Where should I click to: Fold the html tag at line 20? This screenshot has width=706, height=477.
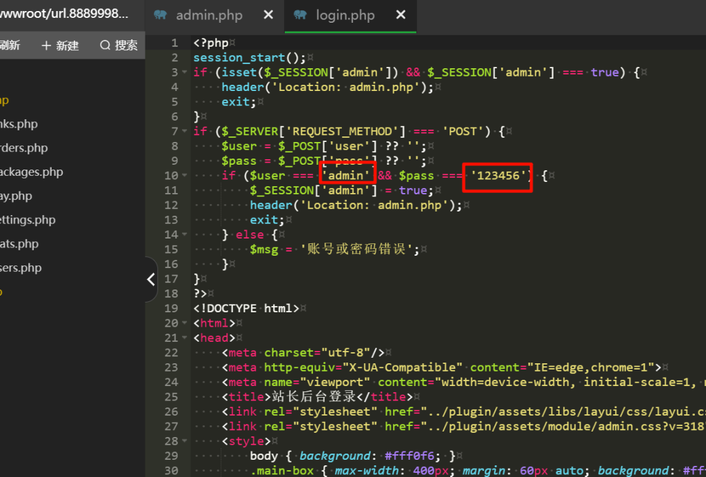point(184,323)
